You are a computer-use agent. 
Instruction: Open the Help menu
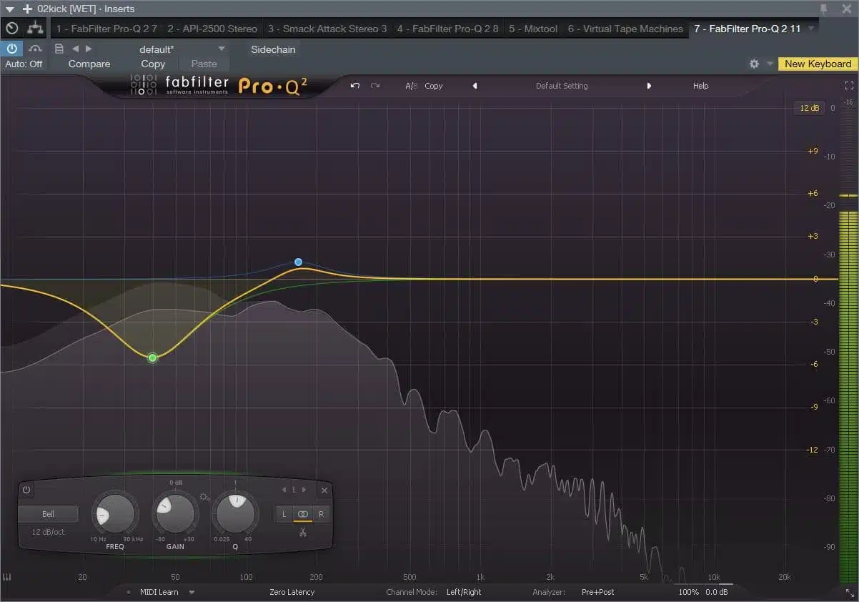(700, 86)
